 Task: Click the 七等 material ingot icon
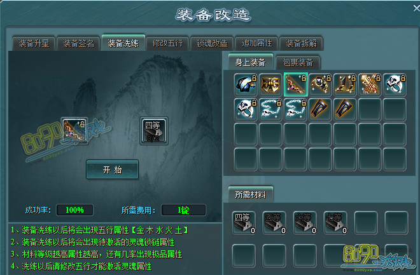(335, 223)
